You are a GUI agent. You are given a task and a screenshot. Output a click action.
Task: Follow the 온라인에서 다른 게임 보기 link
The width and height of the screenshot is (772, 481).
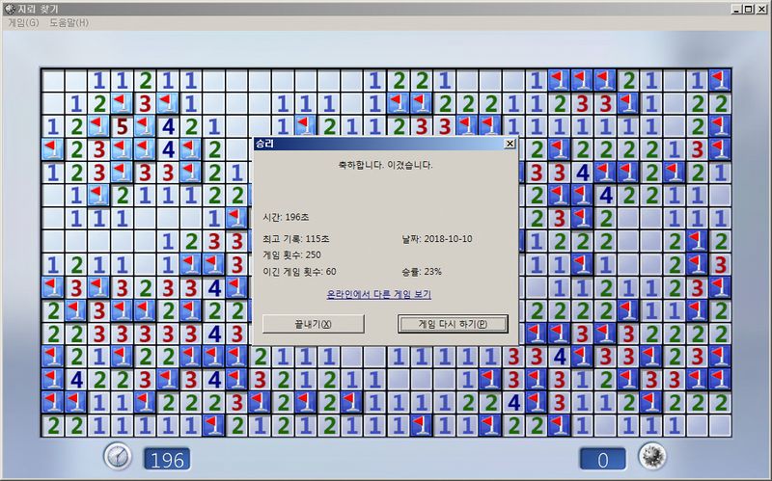[378, 294]
